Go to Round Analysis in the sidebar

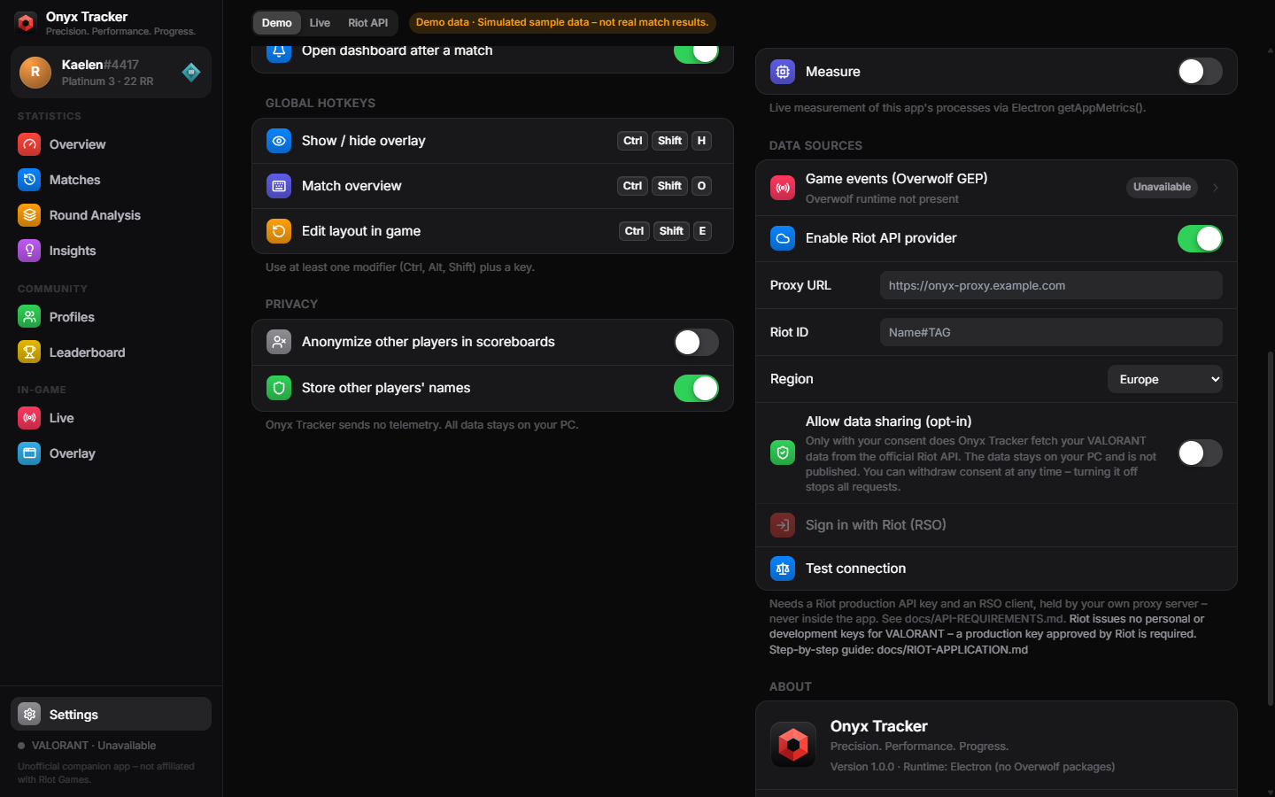111,215
